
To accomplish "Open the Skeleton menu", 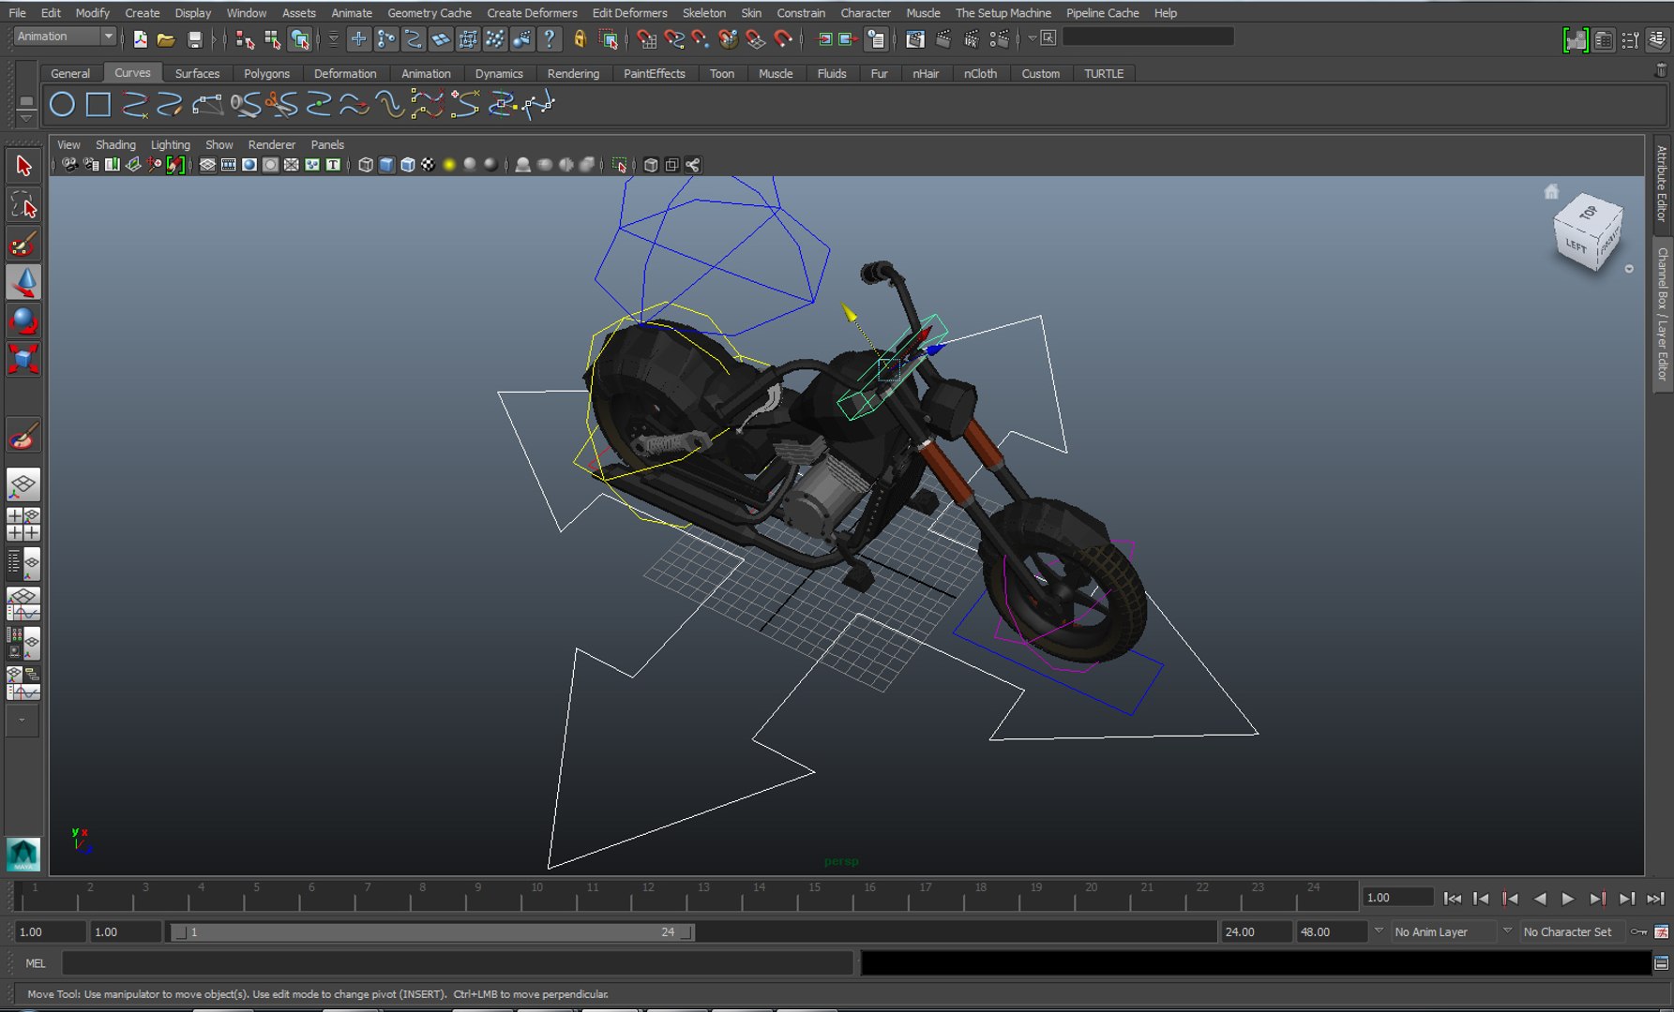I will click(703, 13).
